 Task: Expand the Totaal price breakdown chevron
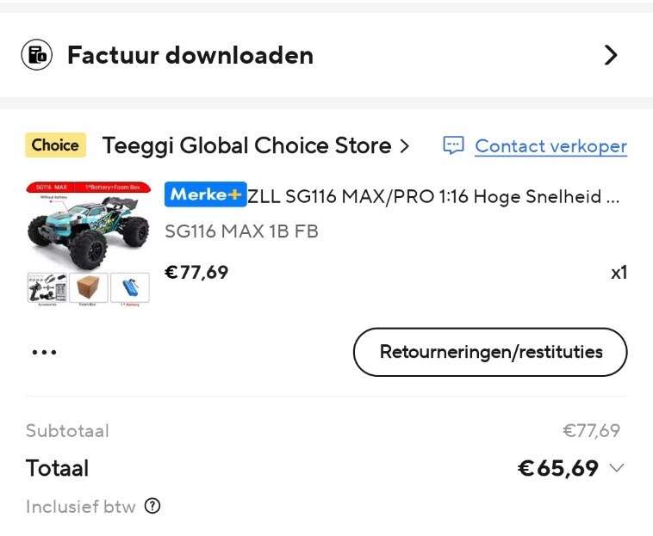(616, 468)
